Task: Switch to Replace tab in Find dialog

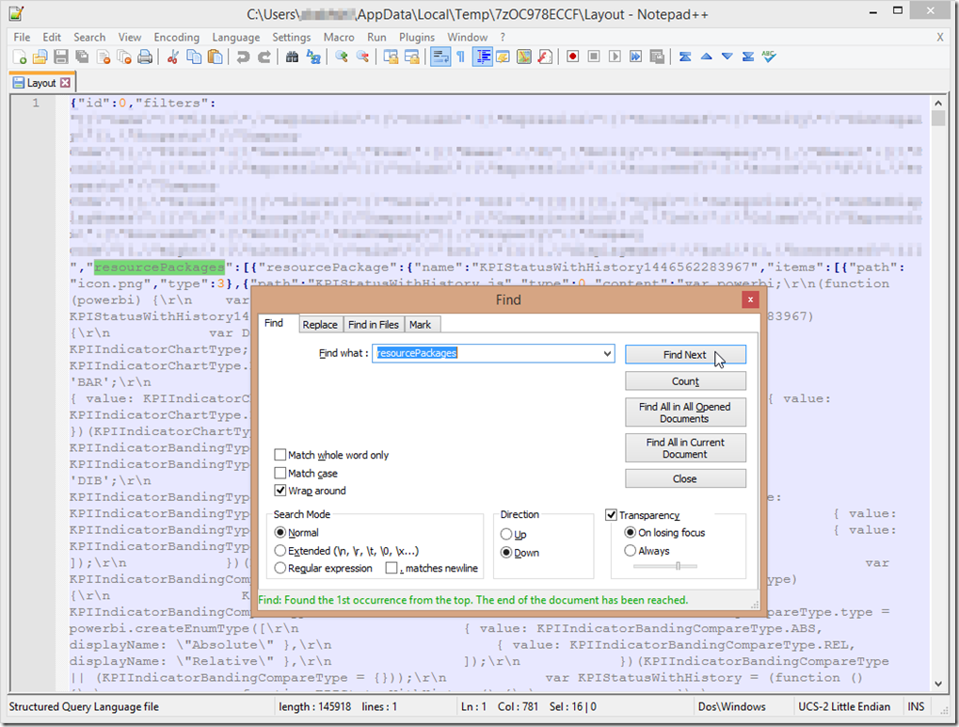Action: pos(320,324)
